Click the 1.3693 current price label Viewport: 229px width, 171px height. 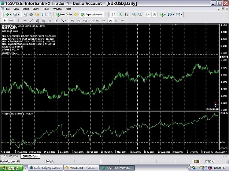pos(224,57)
